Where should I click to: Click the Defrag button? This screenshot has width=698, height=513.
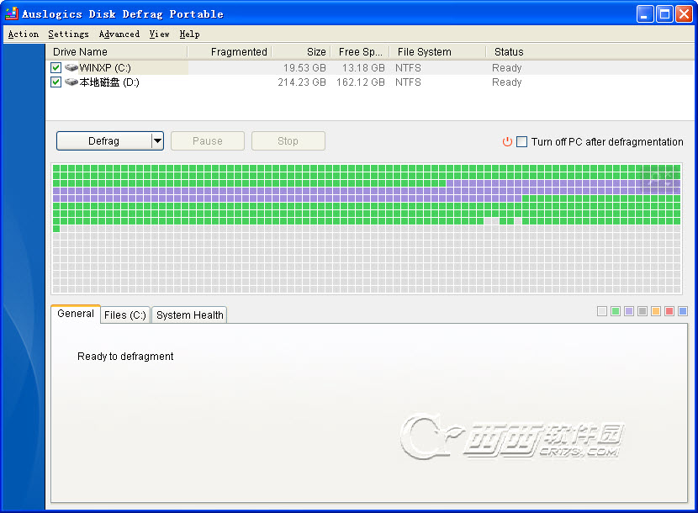[x=103, y=141]
